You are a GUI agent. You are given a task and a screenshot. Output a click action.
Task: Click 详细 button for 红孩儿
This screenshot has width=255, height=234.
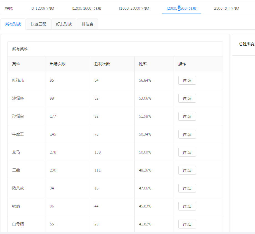[187, 80]
